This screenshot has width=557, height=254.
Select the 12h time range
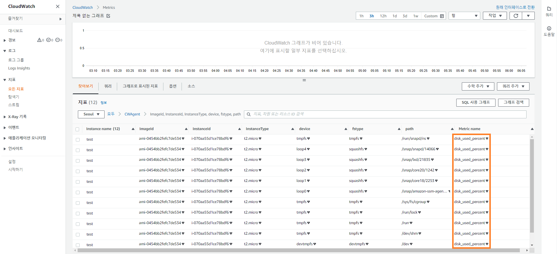point(383,16)
